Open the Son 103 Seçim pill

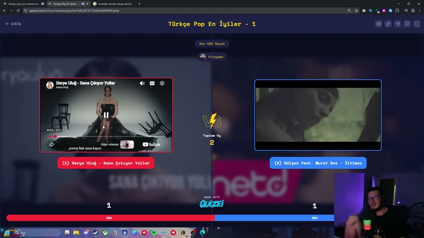tap(212, 44)
